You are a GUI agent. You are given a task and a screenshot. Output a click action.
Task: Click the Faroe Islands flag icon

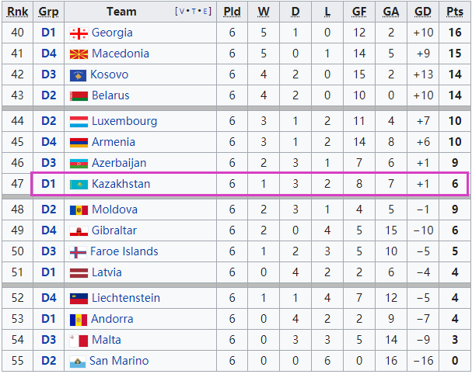(78, 252)
